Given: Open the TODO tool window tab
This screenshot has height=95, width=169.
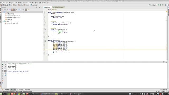Looking at the screenshot, I should click(x=20, y=89).
